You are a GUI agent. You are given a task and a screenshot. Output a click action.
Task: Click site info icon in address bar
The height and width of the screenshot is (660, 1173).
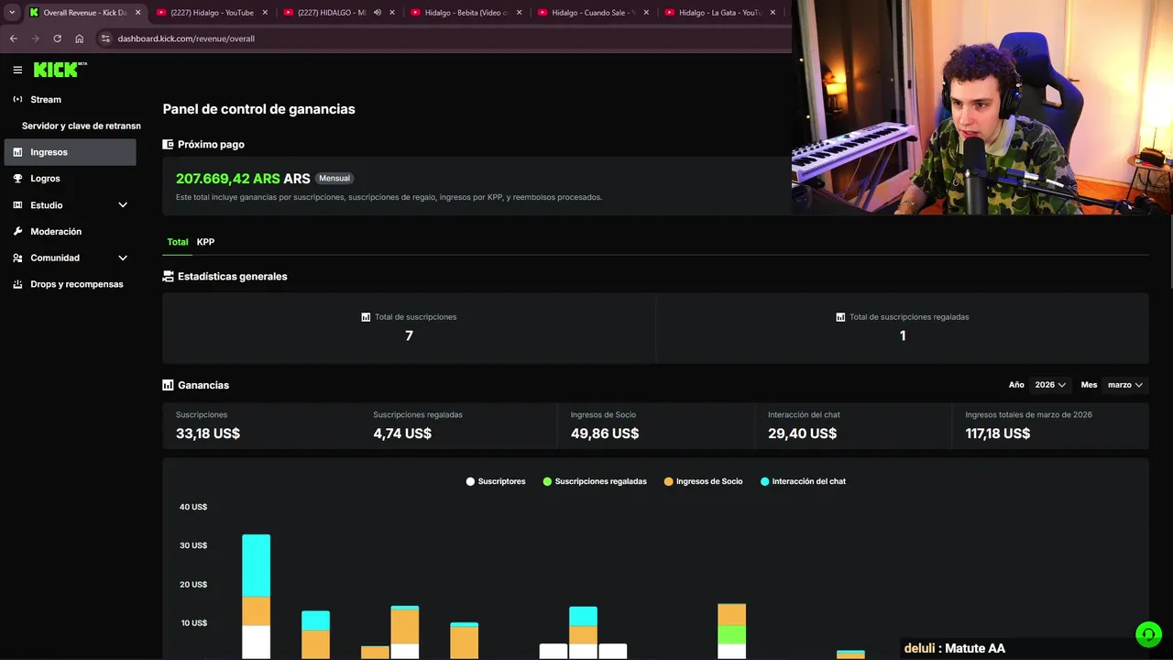pos(105,38)
